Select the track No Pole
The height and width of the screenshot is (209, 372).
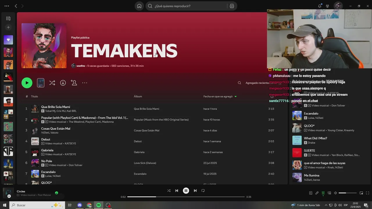[x=46, y=161]
